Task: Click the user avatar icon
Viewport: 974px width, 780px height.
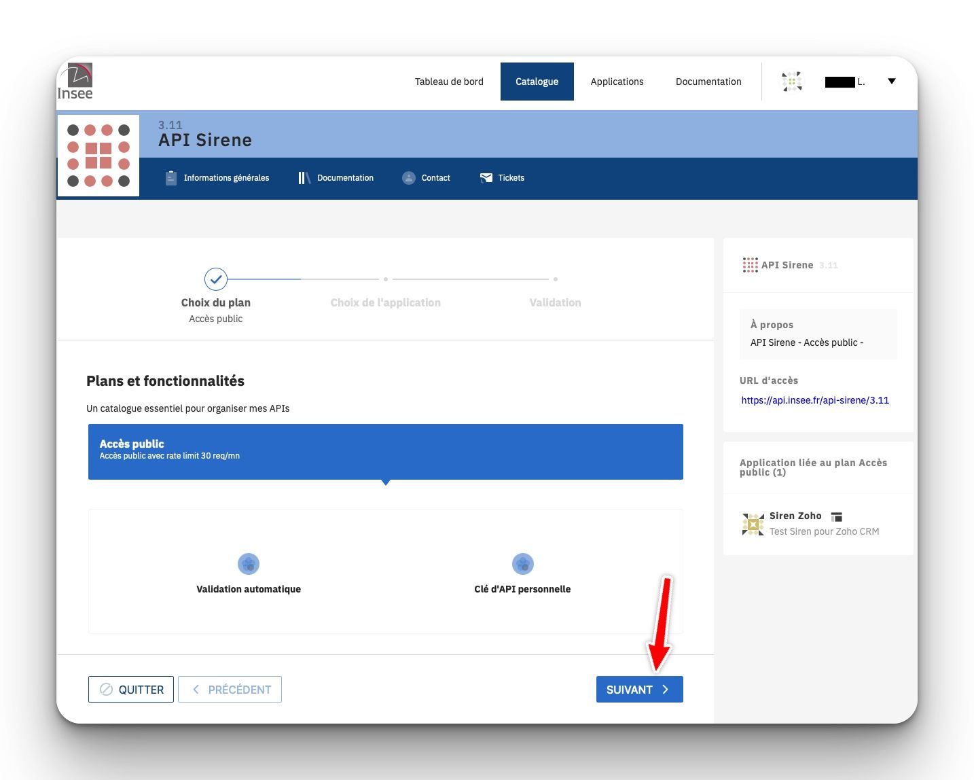Action: click(x=792, y=82)
